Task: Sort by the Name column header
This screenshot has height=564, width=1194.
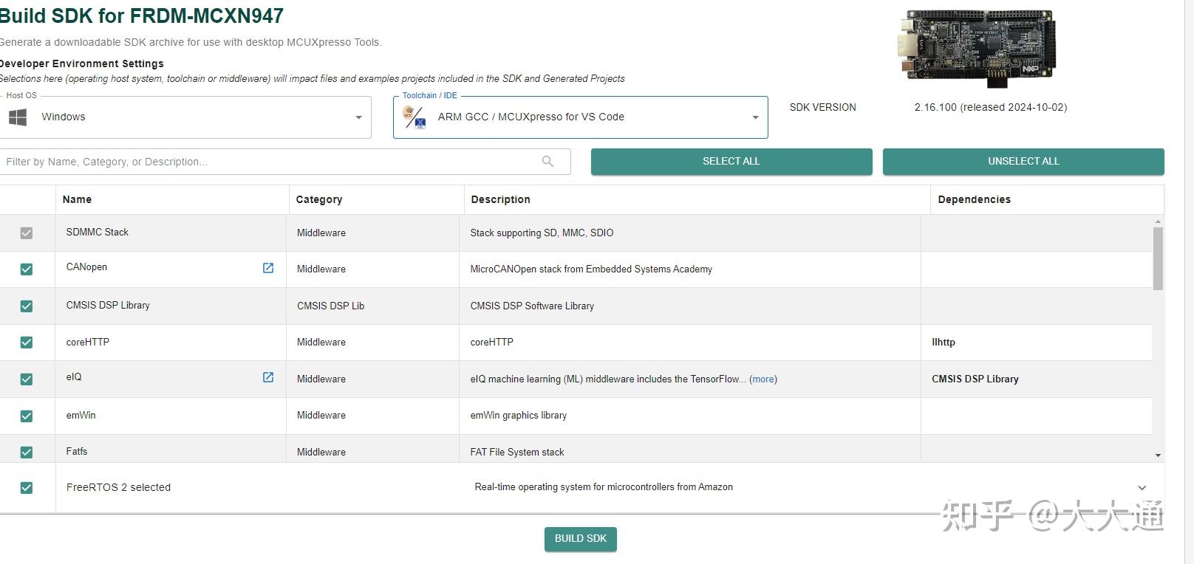Action: click(x=77, y=199)
